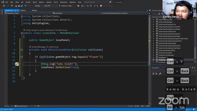The image size is (197, 111).
Task: Expand Unity.VisualScripting.Core node
Action: [153, 24]
